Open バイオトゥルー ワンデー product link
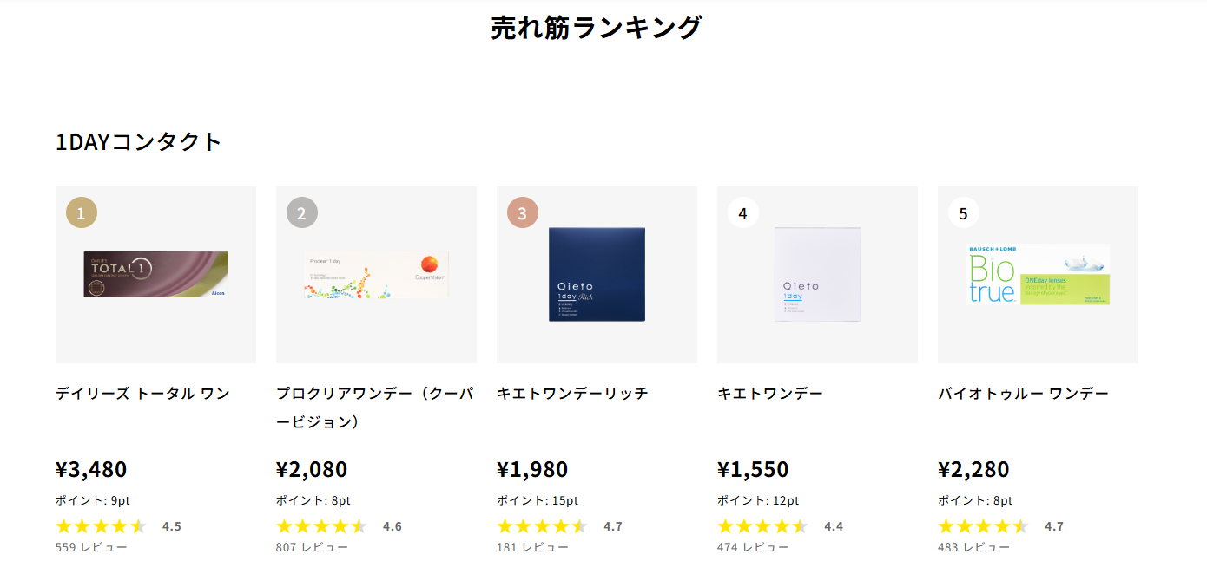Screen dimensions: 1207x574 tap(1024, 394)
